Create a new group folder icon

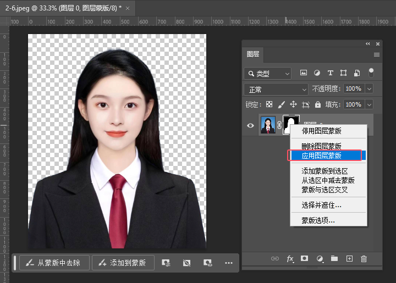pos(334,259)
